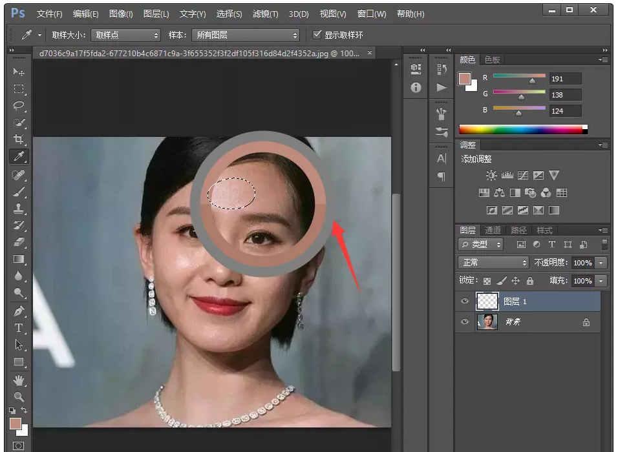This screenshot has width=618, height=452.
Task: Open the 取样大小 dropdown
Action: pyautogui.click(x=125, y=35)
